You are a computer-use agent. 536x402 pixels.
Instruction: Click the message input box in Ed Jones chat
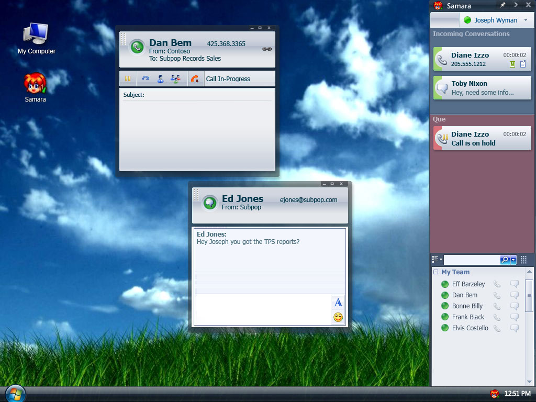262,309
